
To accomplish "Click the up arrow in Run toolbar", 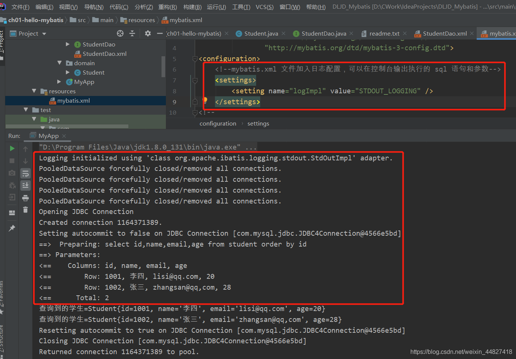I will tap(25, 149).
